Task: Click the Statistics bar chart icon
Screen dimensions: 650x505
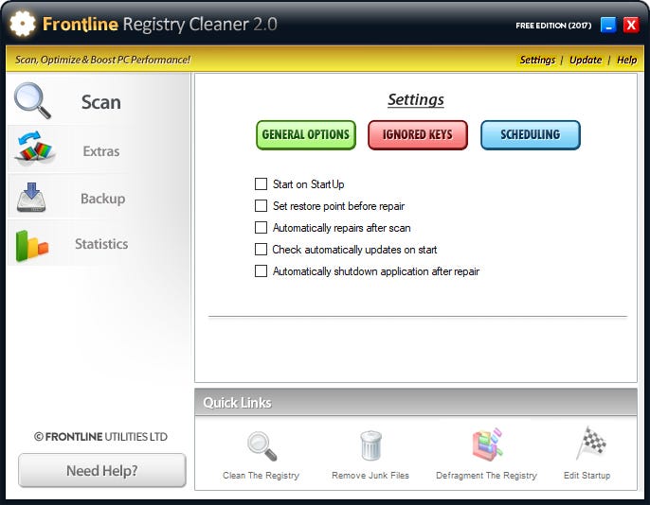Action: [31, 245]
